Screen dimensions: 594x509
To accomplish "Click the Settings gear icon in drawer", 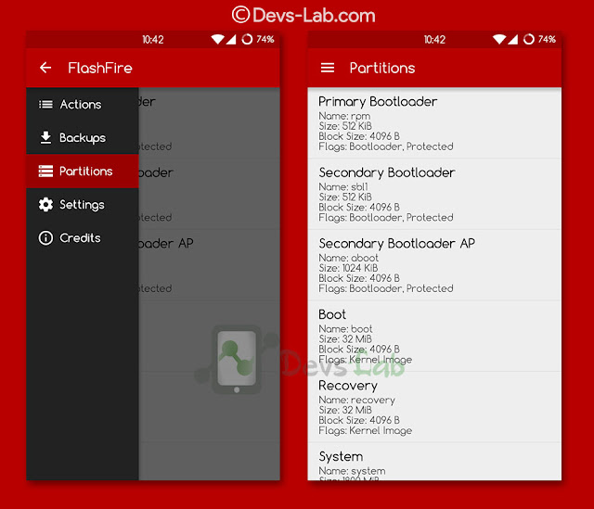I will pos(45,204).
